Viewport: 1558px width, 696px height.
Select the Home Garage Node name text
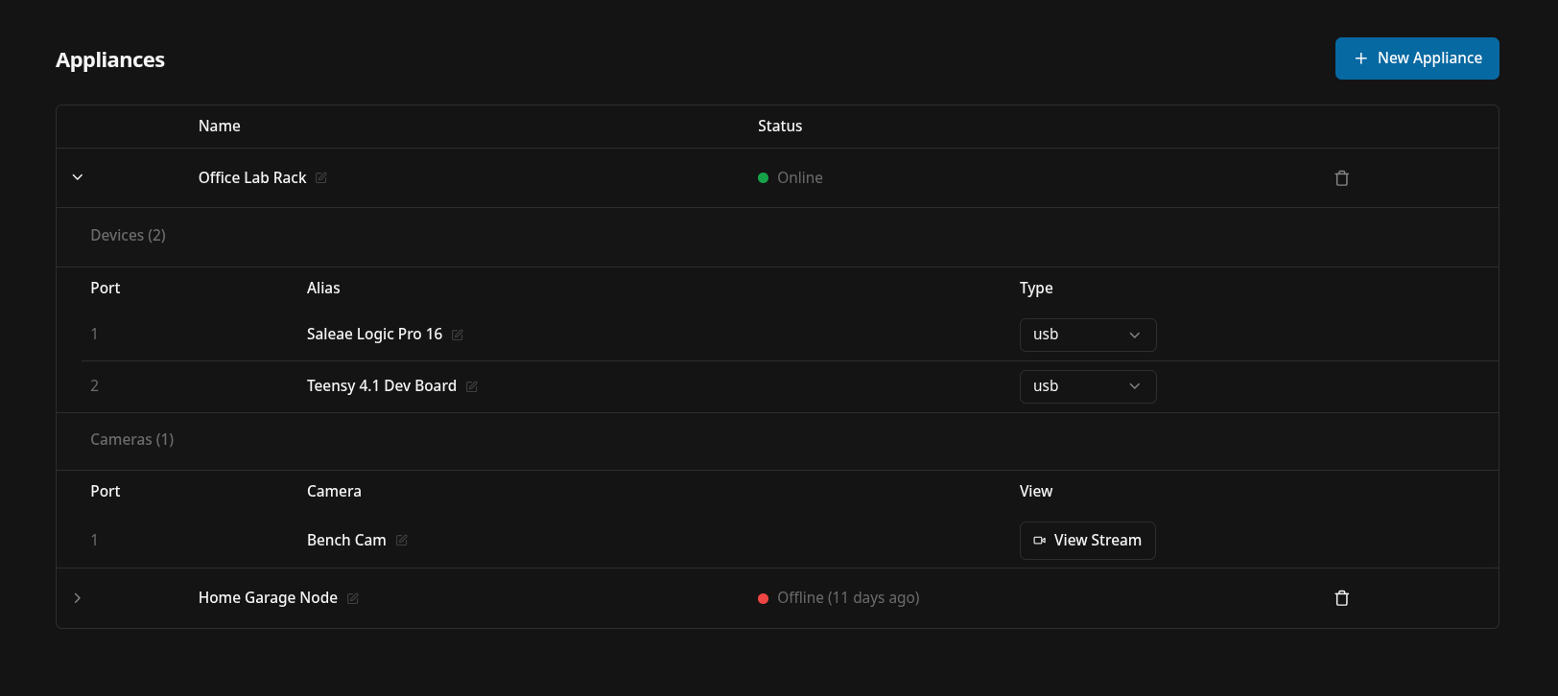click(268, 598)
